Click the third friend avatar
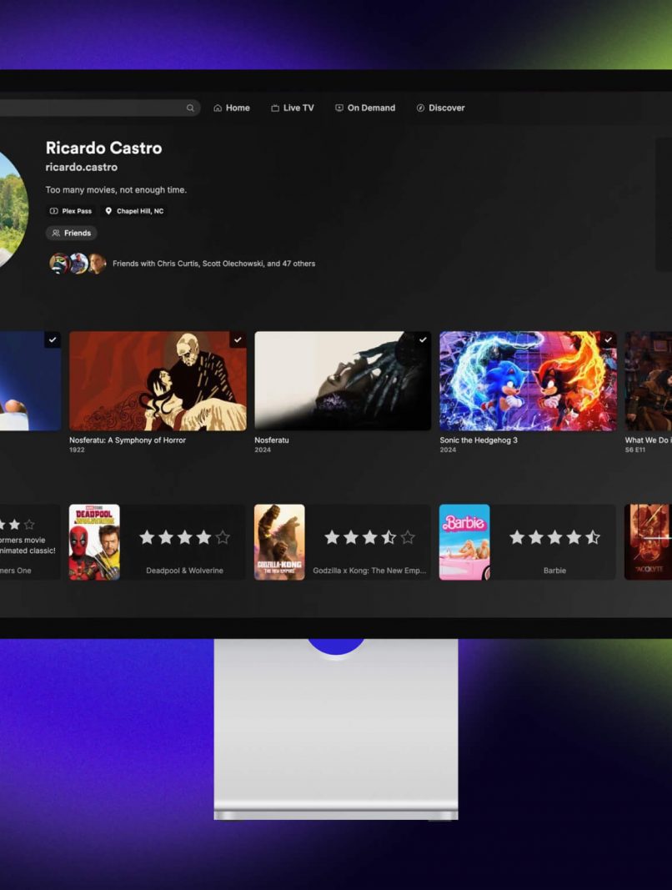 click(x=97, y=264)
